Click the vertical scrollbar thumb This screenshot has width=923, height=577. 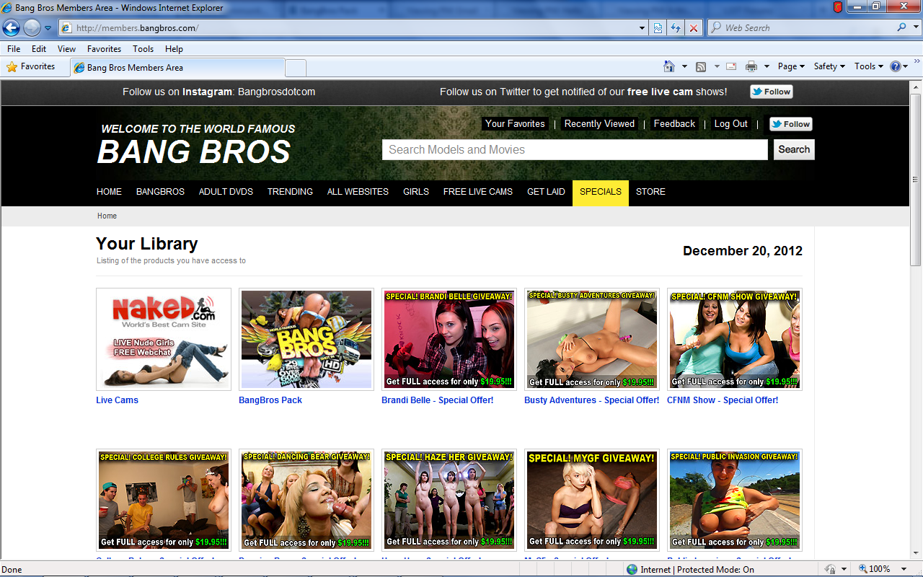(x=916, y=179)
